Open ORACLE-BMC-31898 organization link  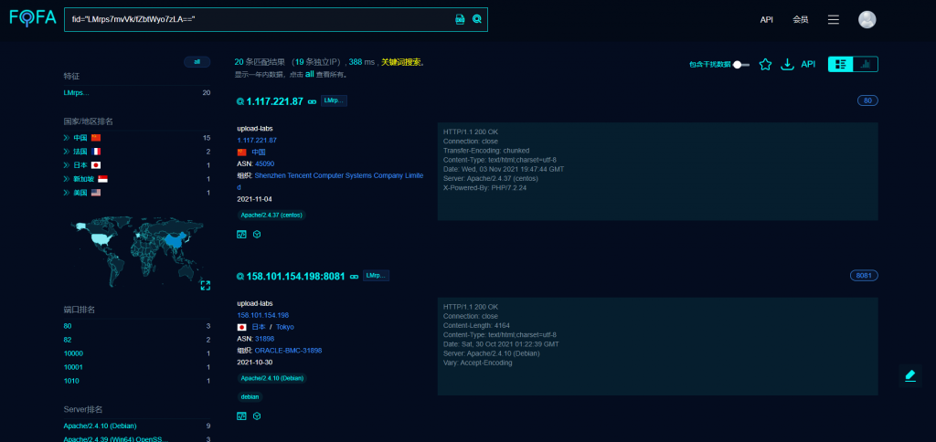tap(288, 351)
